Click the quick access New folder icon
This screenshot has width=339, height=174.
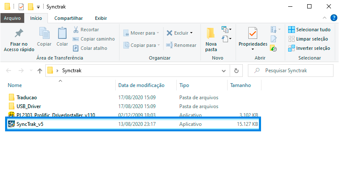click(31, 7)
